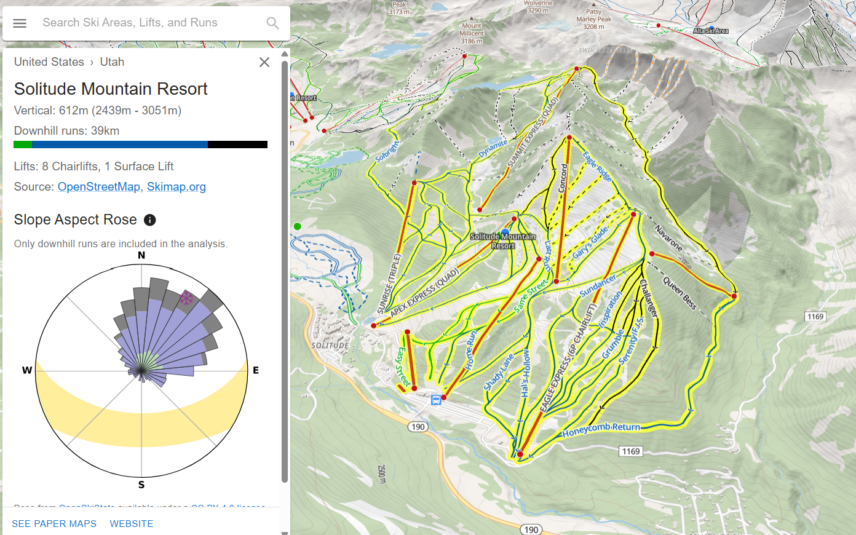856x535 pixels.
Task: Select the SUNRISE (TRIPLE) lift label
Action: pos(389,284)
